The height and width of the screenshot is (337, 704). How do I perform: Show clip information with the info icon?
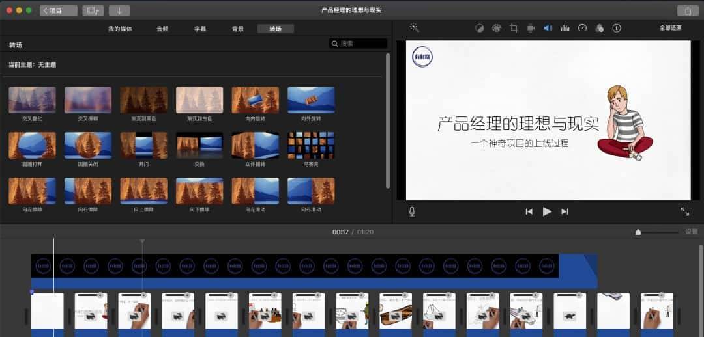[617, 28]
